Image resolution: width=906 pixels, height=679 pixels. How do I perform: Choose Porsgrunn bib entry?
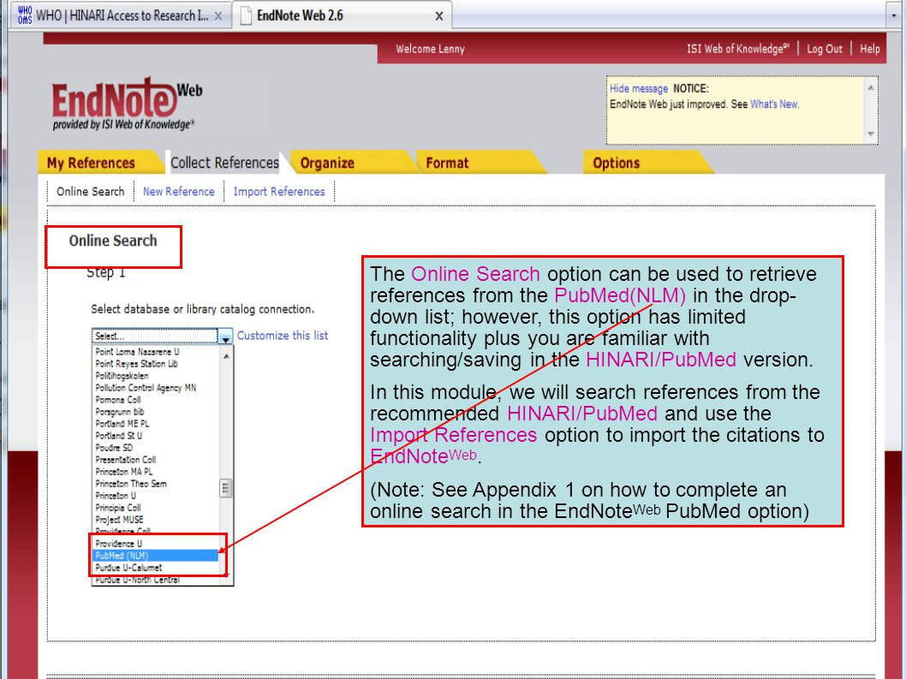[120, 412]
